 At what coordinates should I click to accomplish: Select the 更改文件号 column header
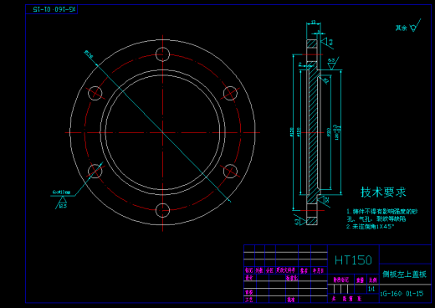[x=285, y=270]
